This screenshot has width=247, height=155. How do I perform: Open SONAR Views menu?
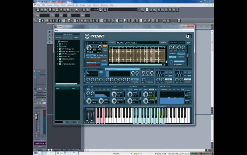pos(56,5)
